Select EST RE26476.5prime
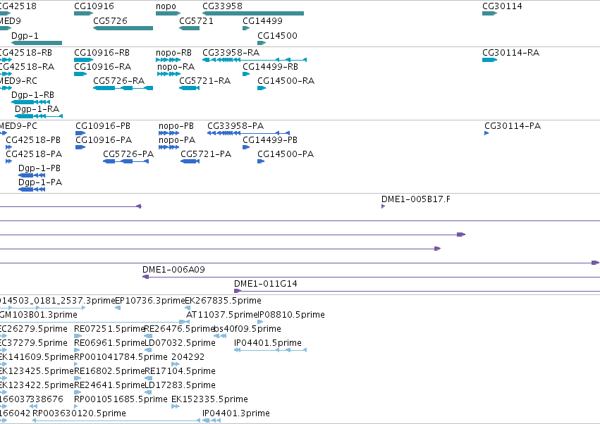 (x=180, y=329)
